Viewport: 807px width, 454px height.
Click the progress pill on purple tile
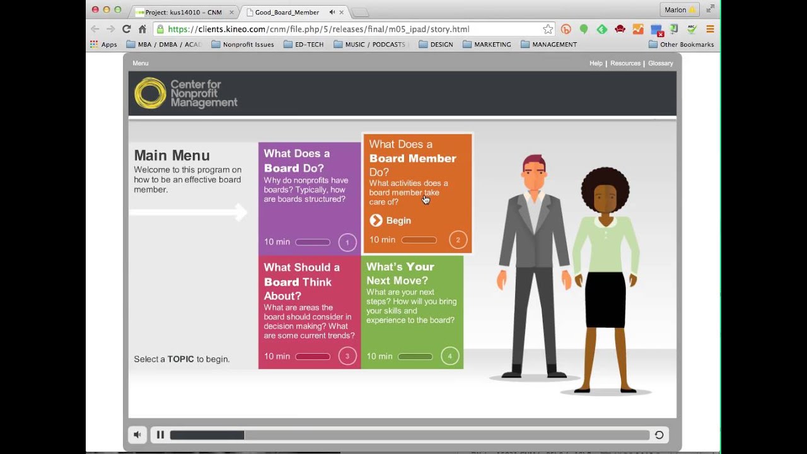tap(313, 242)
